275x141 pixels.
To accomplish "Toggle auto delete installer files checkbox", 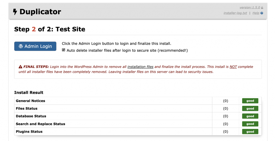I will (x=64, y=50).
